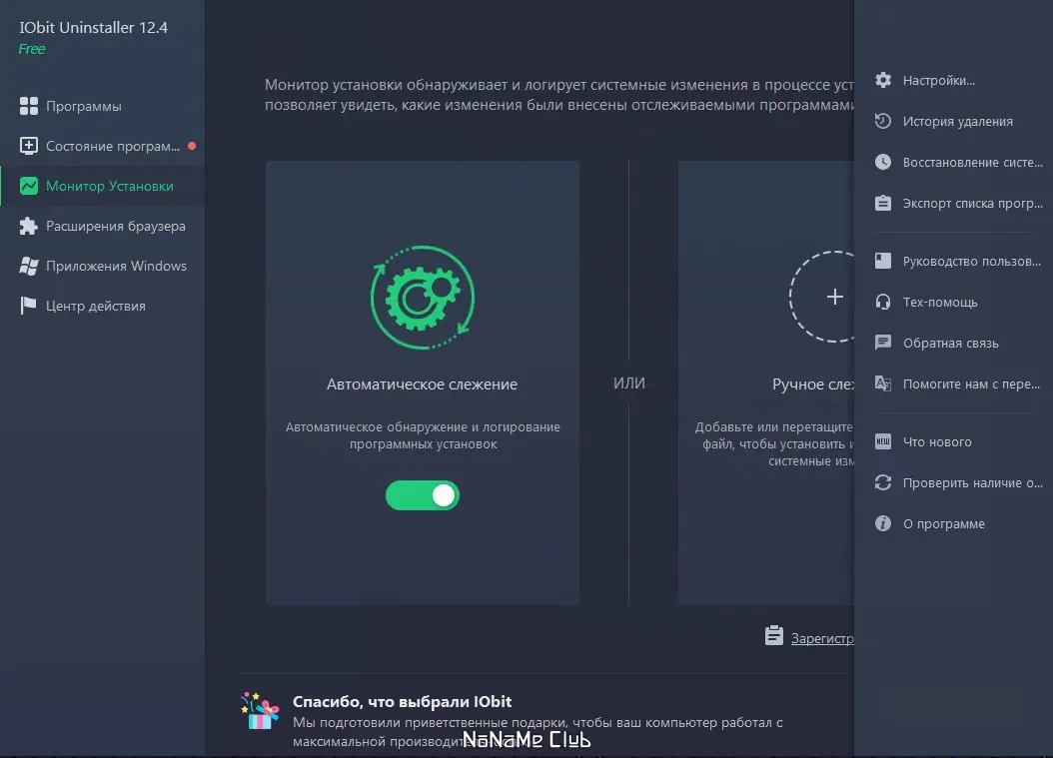Open О программе menu entry

(x=954, y=523)
